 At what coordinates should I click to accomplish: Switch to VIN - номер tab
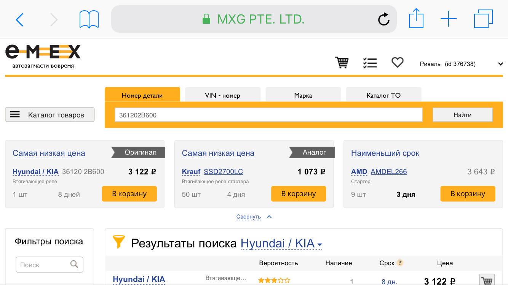tap(223, 95)
